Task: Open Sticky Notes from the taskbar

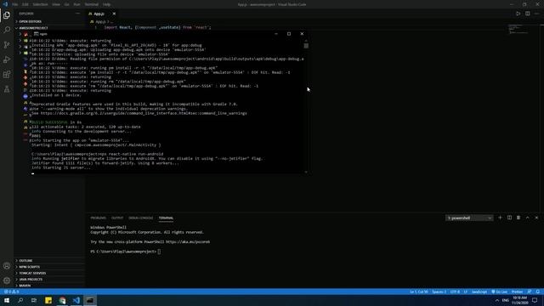Action: [48, 300]
